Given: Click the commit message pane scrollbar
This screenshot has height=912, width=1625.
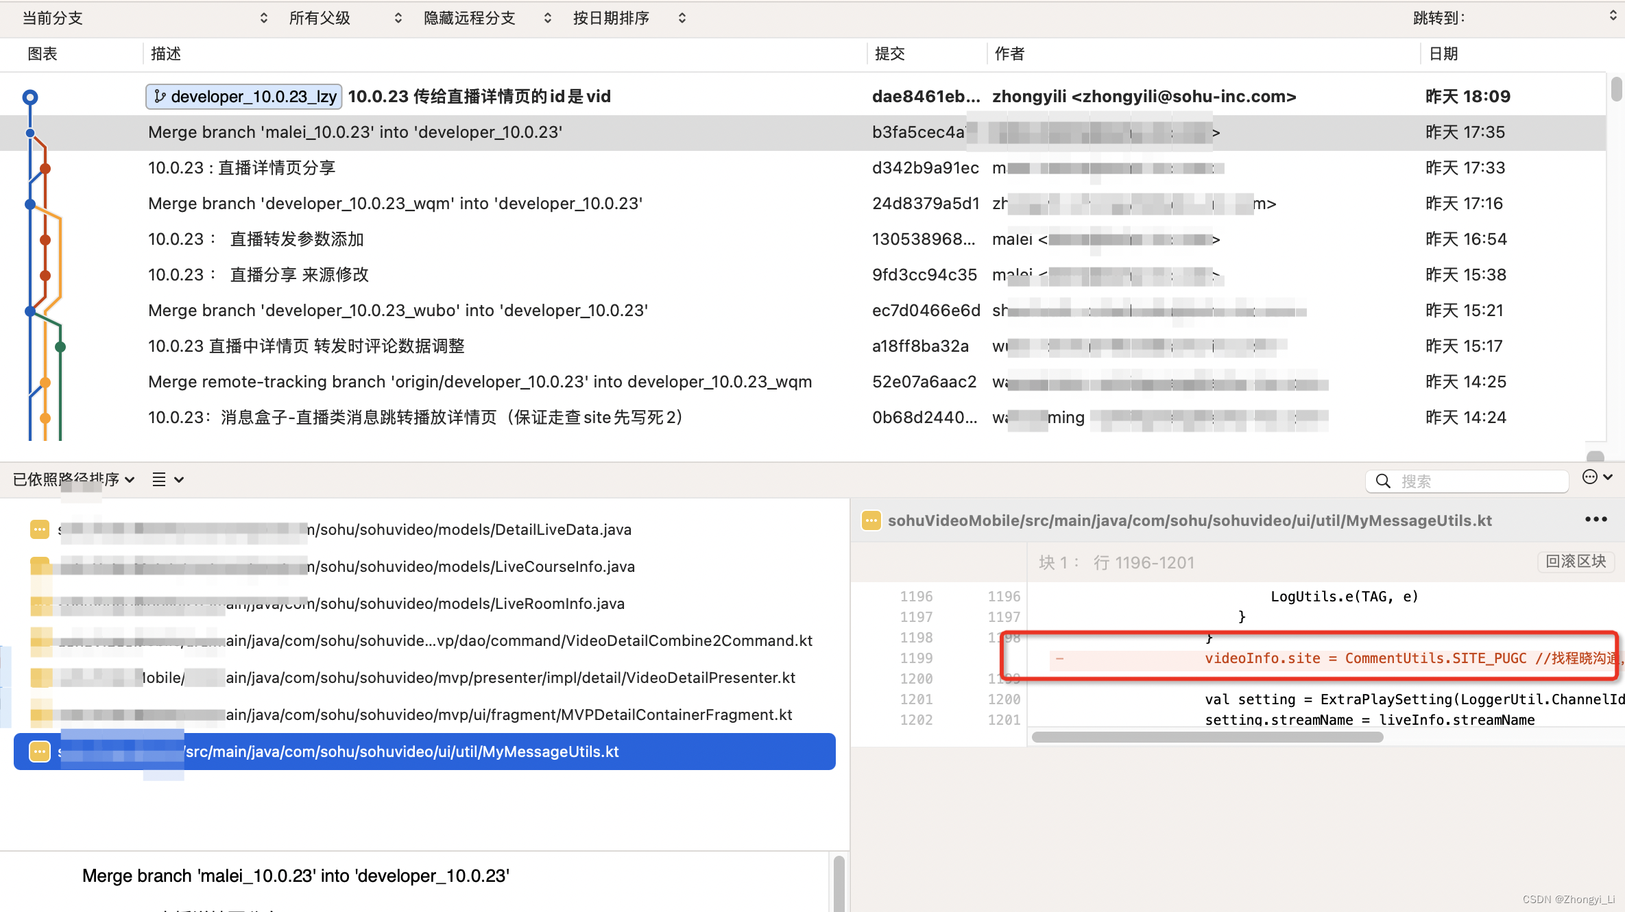Looking at the screenshot, I should (x=839, y=884).
